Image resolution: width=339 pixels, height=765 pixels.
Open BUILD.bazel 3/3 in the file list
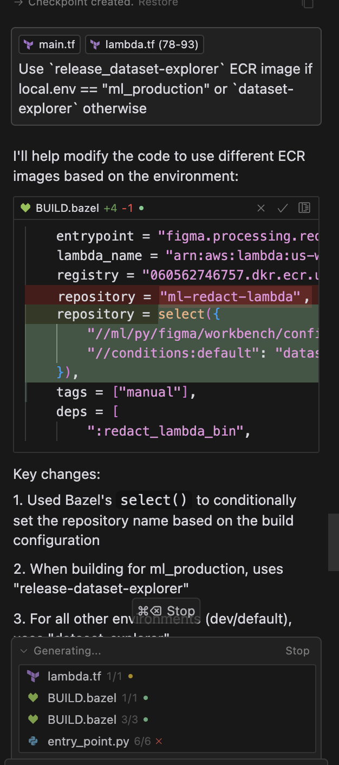82,719
